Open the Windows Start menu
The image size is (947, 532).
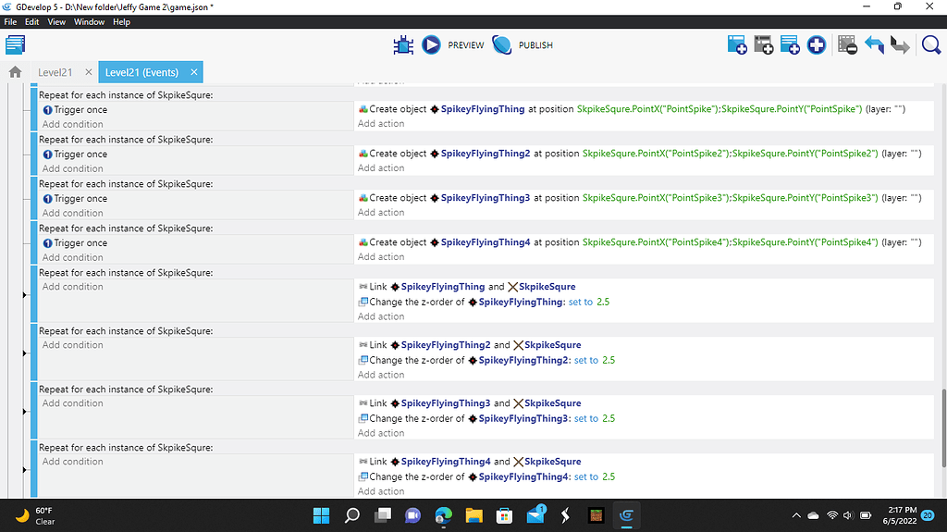[321, 515]
